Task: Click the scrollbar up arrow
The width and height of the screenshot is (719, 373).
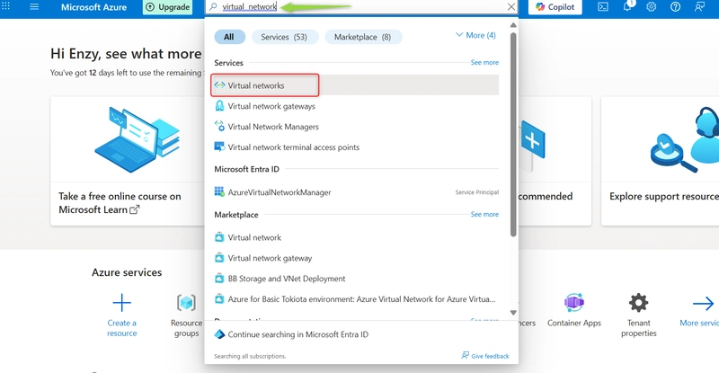Action: [513, 25]
